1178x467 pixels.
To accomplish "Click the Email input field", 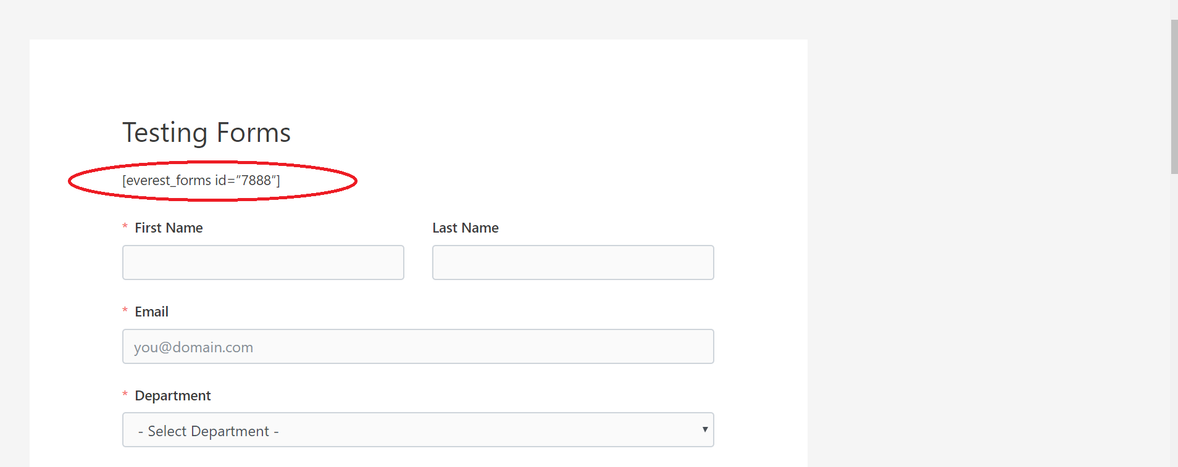I will point(418,346).
